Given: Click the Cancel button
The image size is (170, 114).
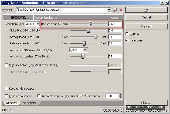Looking at the screenshot, I should (147, 17).
